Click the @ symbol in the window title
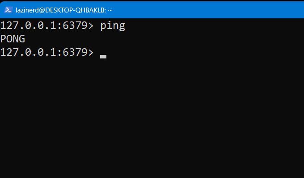The height and width of the screenshot is (178, 304). (42, 10)
